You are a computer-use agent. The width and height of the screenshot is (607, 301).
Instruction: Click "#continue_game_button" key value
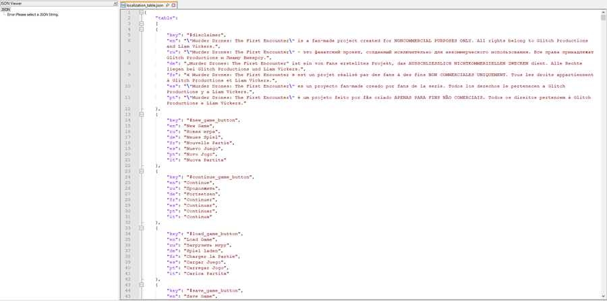point(219,177)
